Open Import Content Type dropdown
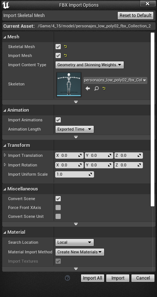This screenshot has width=157, height=297. pos(90,65)
